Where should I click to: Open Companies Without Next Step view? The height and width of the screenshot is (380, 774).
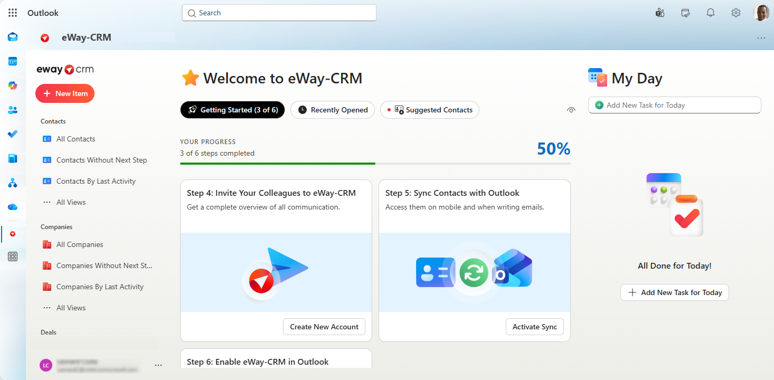tap(104, 265)
